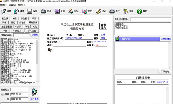Click the 粘贴 (paste) toolbar icon
This screenshot has height=104, width=173.
pos(71,11)
